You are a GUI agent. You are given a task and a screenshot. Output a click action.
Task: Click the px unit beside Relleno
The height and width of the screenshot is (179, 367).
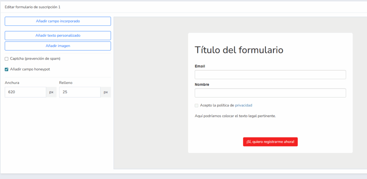[106, 92]
